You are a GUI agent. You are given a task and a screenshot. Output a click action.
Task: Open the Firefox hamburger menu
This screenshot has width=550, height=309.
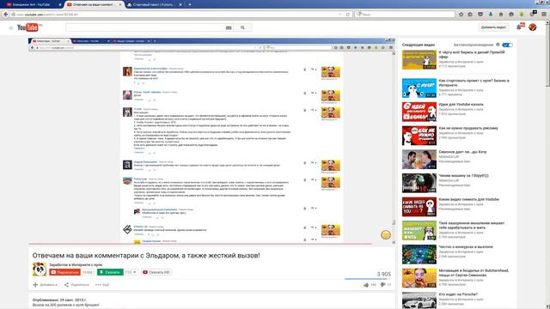544,15
